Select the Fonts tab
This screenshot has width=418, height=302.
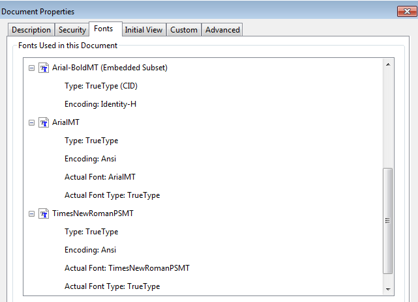105,29
